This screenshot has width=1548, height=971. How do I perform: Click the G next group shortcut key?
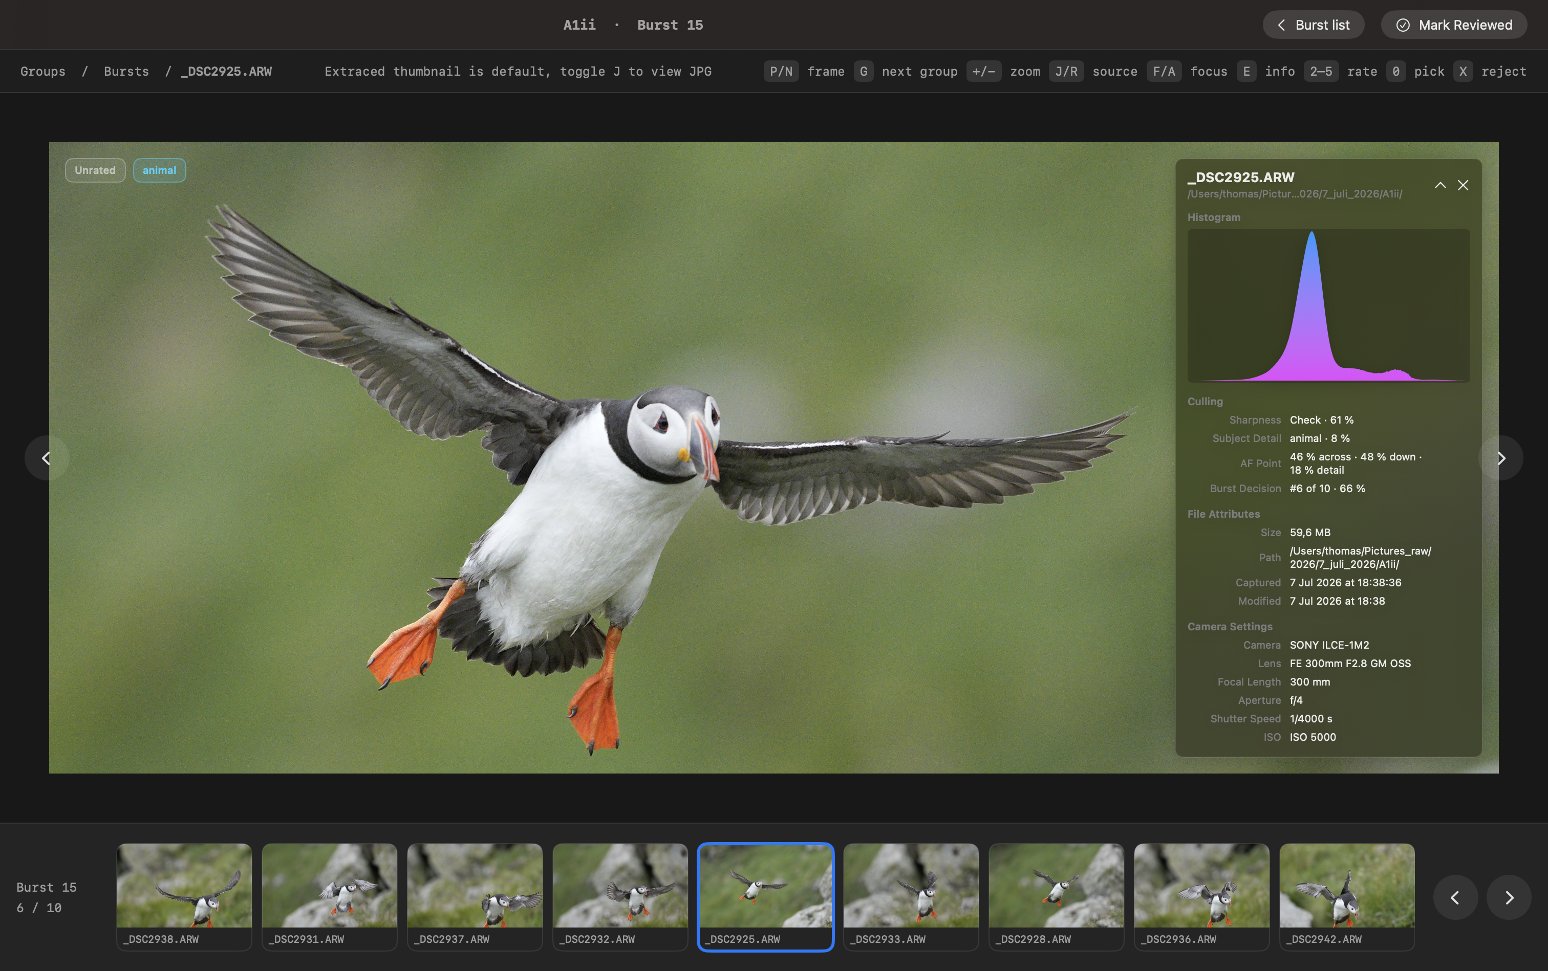click(x=864, y=71)
